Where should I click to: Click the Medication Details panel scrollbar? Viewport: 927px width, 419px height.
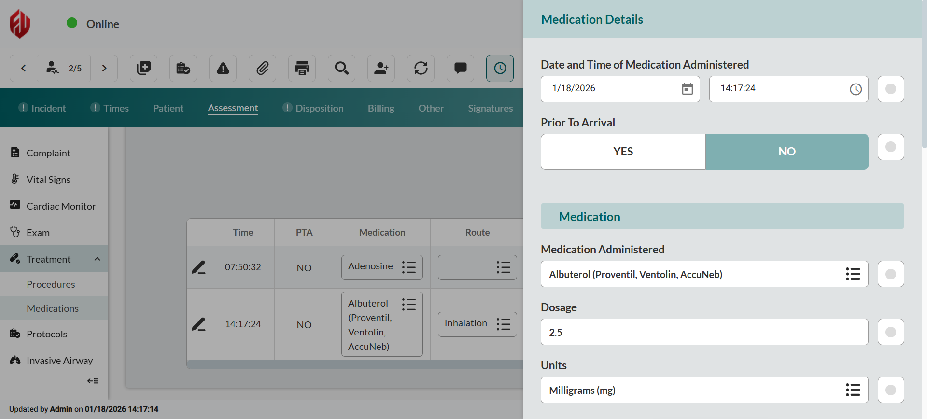(x=924, y=74)
